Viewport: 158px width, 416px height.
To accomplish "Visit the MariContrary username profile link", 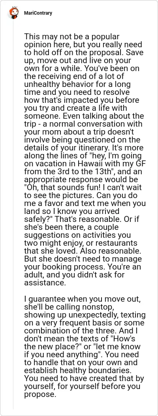I will tap(38, 13).
